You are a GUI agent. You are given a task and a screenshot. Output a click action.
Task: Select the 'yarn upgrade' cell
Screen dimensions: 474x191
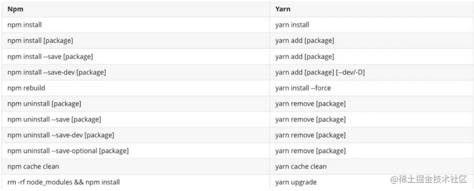pyautogui.click(x=296, y=182)
